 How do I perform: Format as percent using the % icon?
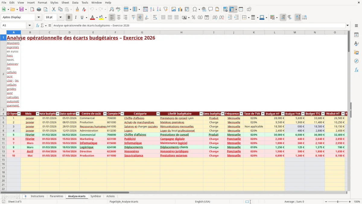tap(193, 18)
